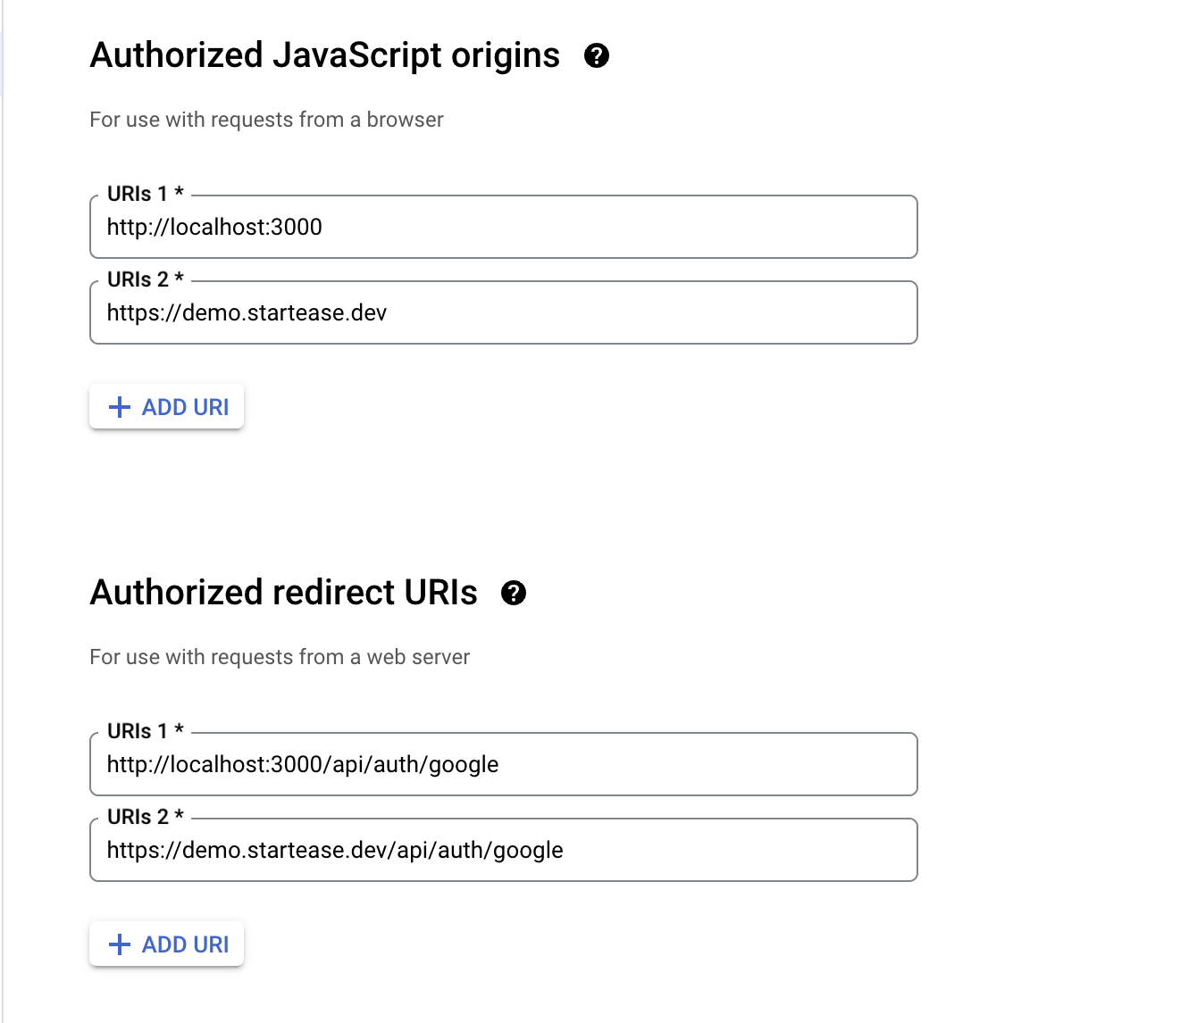Focus the localhost redirect URI field
Viewport: 1197px width, 1023px height.
coord(503,764)
